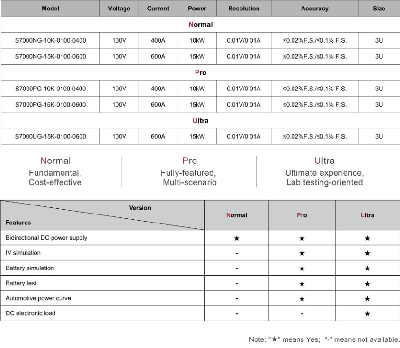Image resolution: width=400 pixels, height=348 pixels.
Task: Click the Ultra column star for DC electronic load
Action: click(367, 313)
